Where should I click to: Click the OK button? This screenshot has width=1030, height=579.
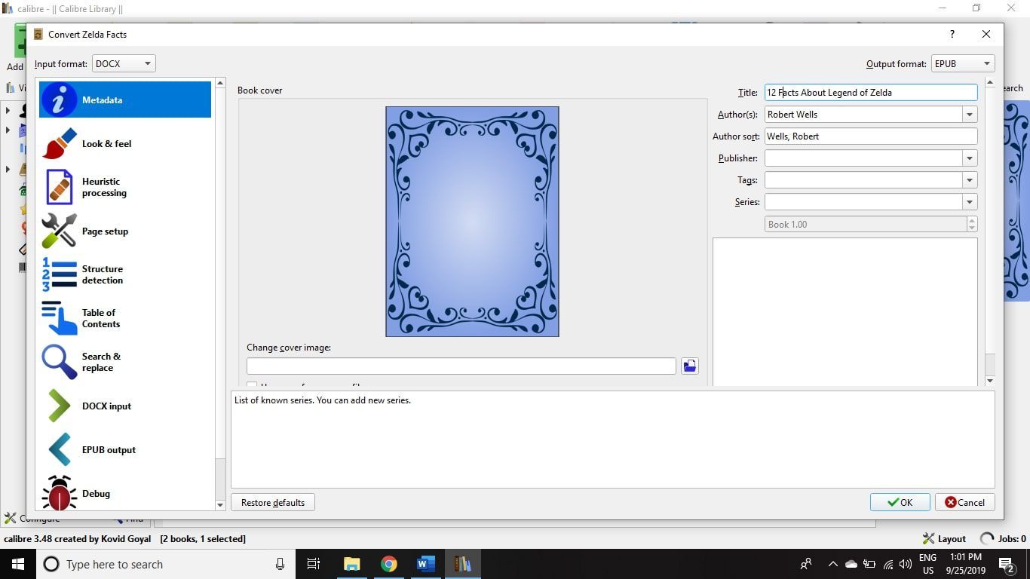pos(900,502)
